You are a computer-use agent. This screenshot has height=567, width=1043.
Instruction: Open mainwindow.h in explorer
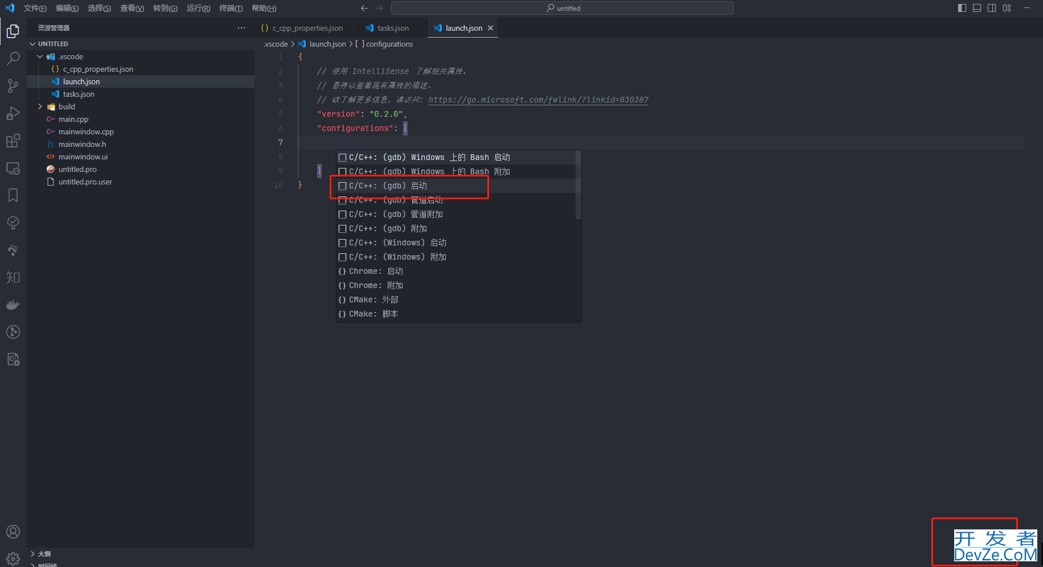141,144
